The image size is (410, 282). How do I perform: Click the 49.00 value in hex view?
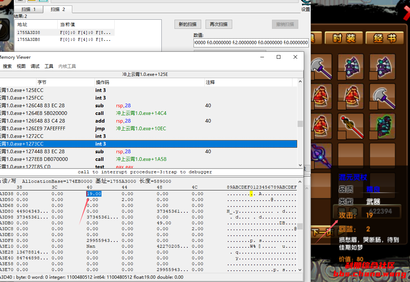click(164, 223)
